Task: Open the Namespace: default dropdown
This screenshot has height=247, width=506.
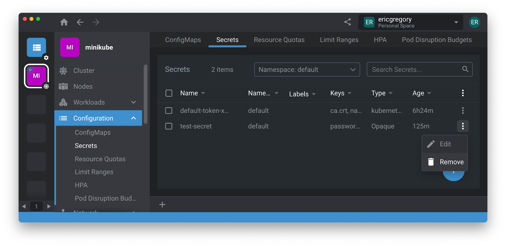Action: point(307,70)
